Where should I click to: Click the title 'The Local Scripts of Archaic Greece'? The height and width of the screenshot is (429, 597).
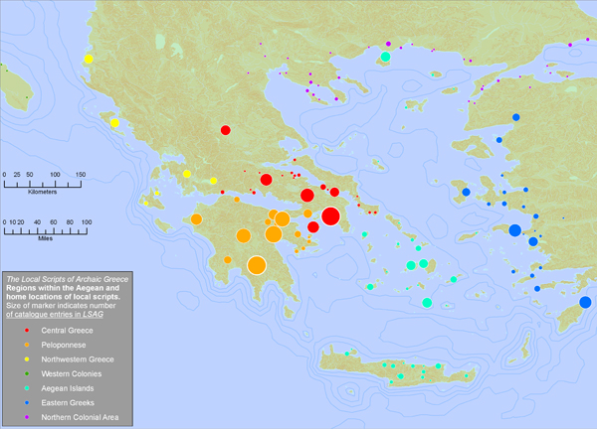pyautogui.click(x=68, y=279)
